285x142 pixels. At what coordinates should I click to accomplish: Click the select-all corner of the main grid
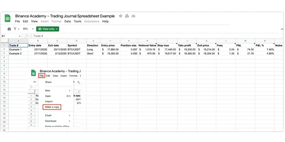tap(5, 41)
